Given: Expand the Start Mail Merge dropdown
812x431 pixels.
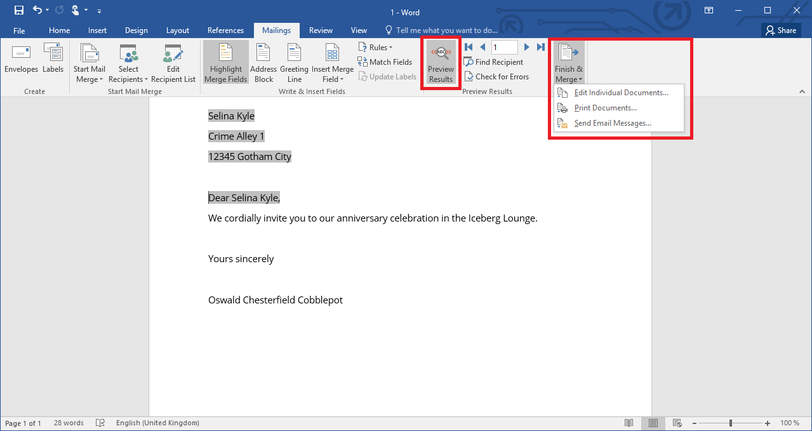Looking at the screenshot, I should tap(90, 63).
